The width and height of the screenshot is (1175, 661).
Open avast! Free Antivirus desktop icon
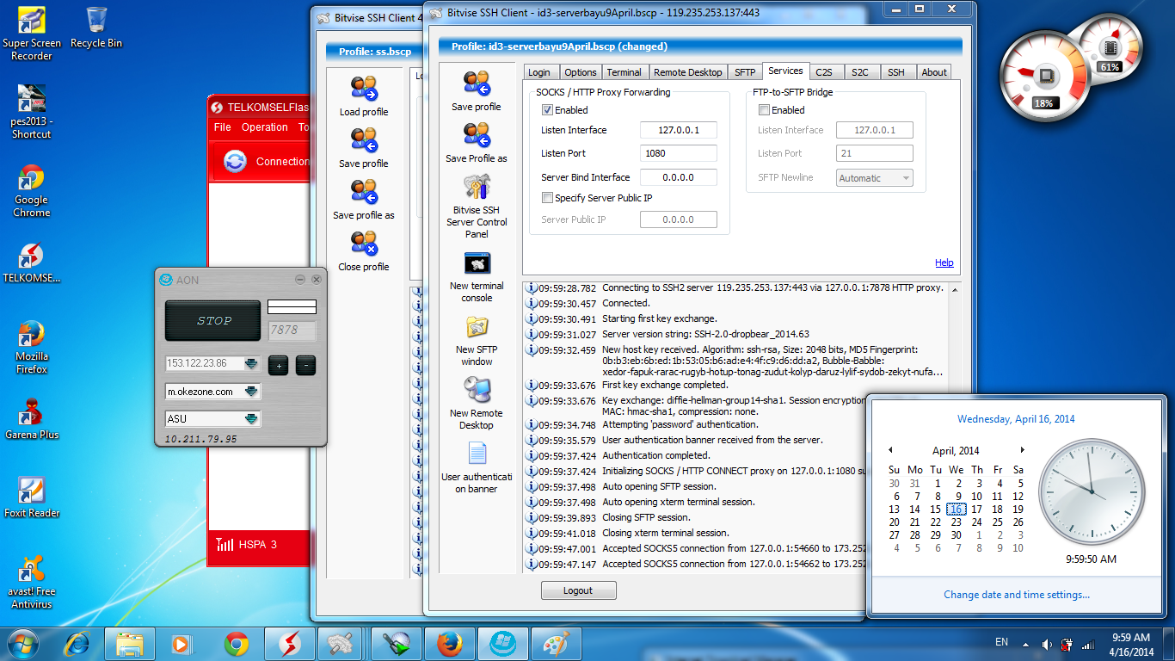click(32, 582)
